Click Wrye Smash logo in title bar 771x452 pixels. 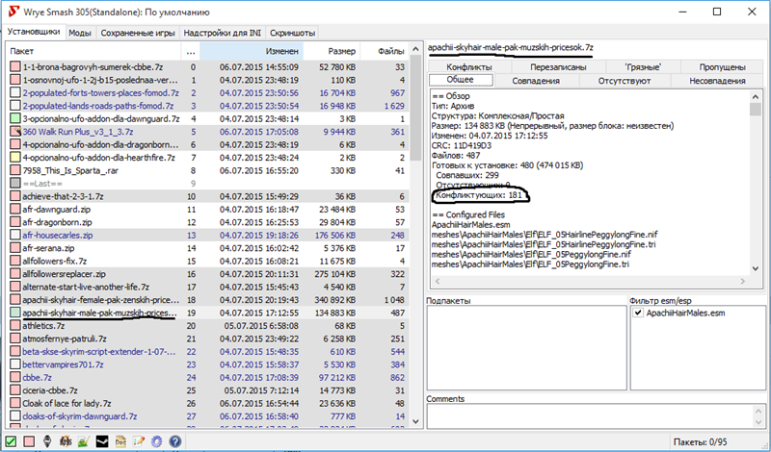pyautogui.click(x=14, y=12)
